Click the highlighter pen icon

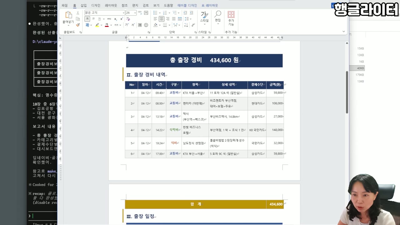pos(97,25)
